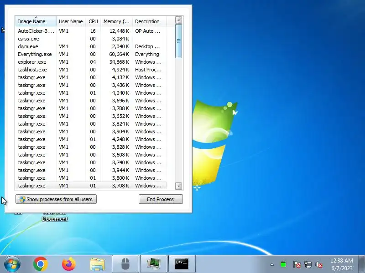Select taskmgr.exe row using 3,708 K

point(91,186)
